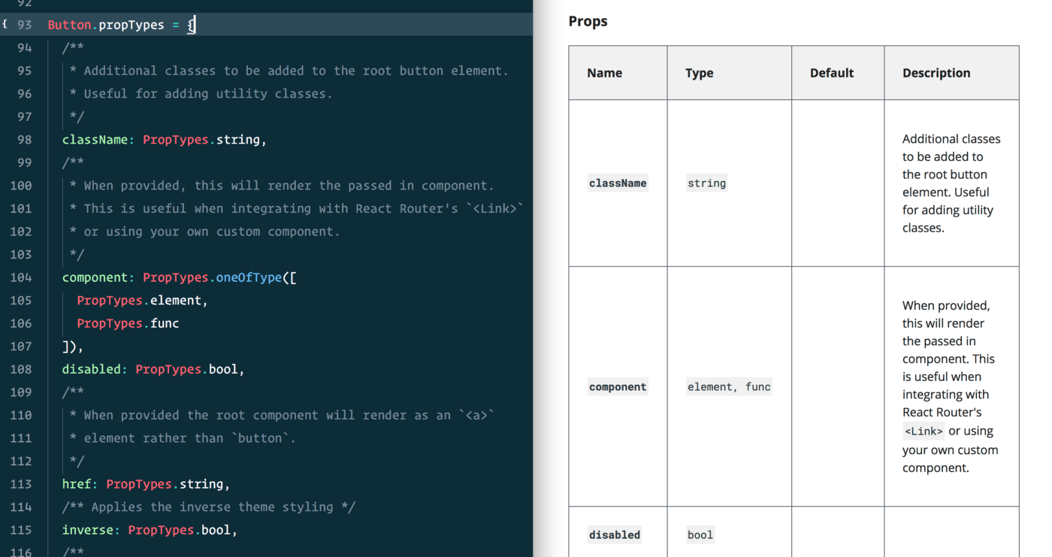Click the fold marker beside line 93

click(5, 25)
